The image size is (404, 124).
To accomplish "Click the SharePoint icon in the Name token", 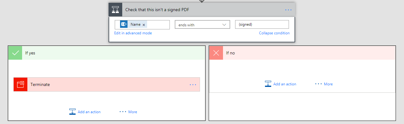I will [124, 24].
